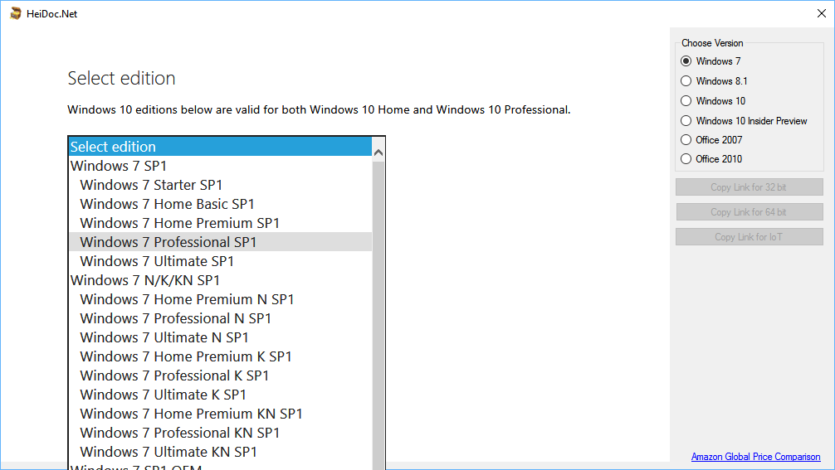Click the HeiDoc.Net app icon in title bar
The height and width of the screenshot is (470, 835).
[16, 13]
